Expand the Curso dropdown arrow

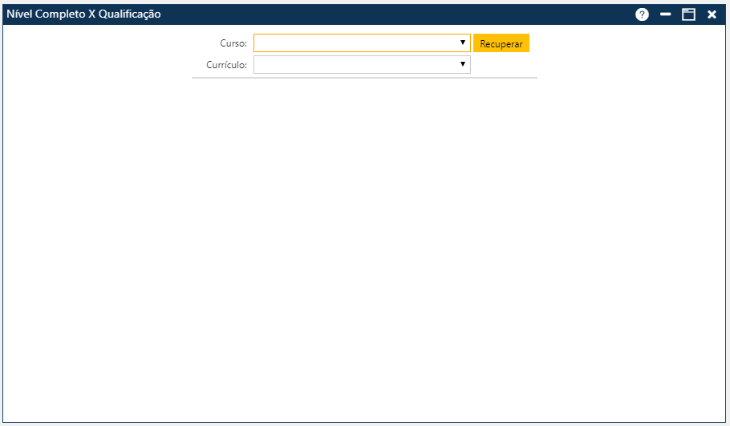[x=463, y=43]
